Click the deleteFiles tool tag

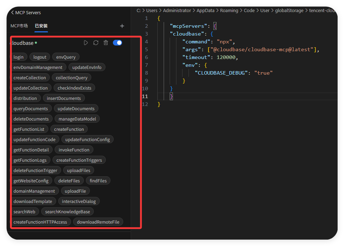coord(69,181)
